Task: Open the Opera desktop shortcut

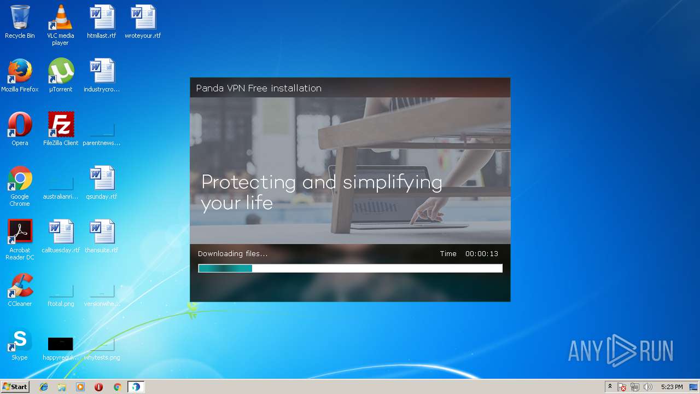Action: pos(20,129)
